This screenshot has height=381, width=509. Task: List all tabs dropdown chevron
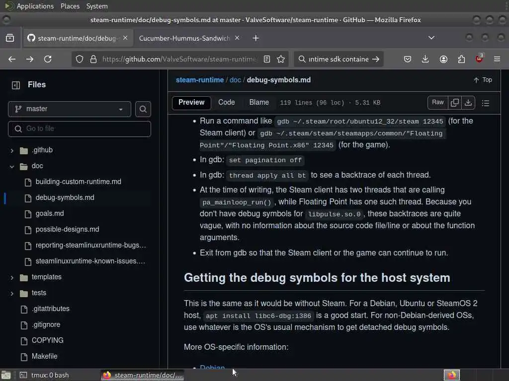click(x=431, y=38)
